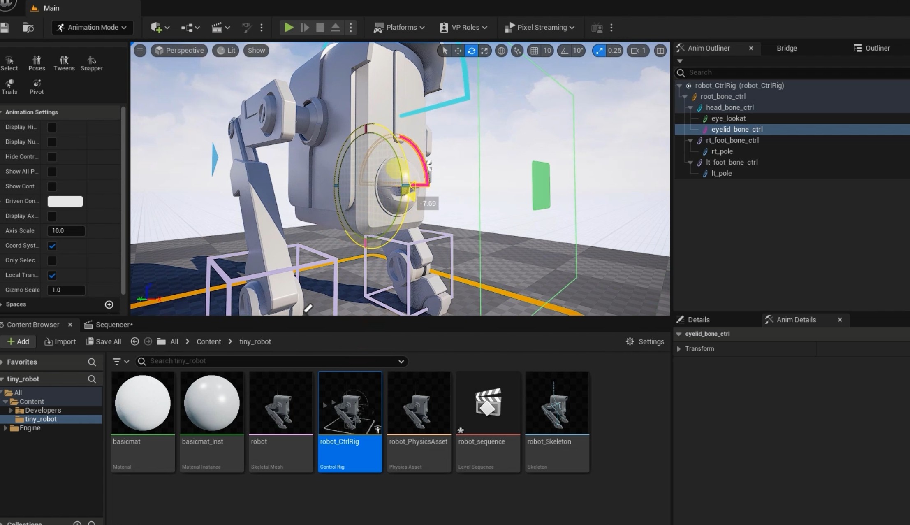Toggle the Coord System checkbox
Viewport: 910px width, 525px height.
(52, 246)
